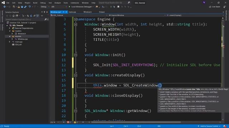Click Solution Explorer View Code icon
The image size is (229, 128).
(42, 16)
